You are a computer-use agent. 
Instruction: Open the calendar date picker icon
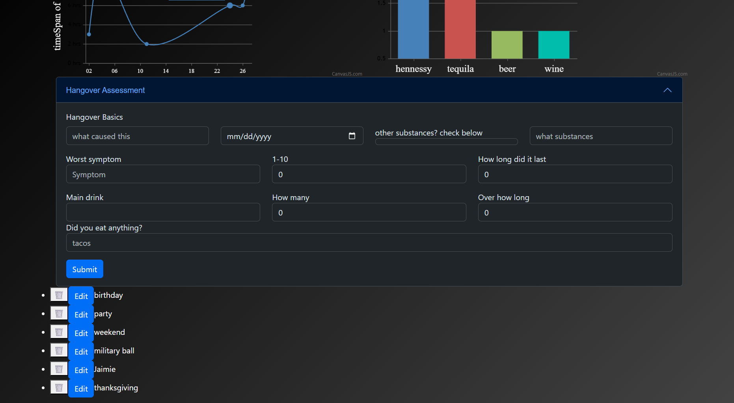pyautogui.click(x=352, y=136)
